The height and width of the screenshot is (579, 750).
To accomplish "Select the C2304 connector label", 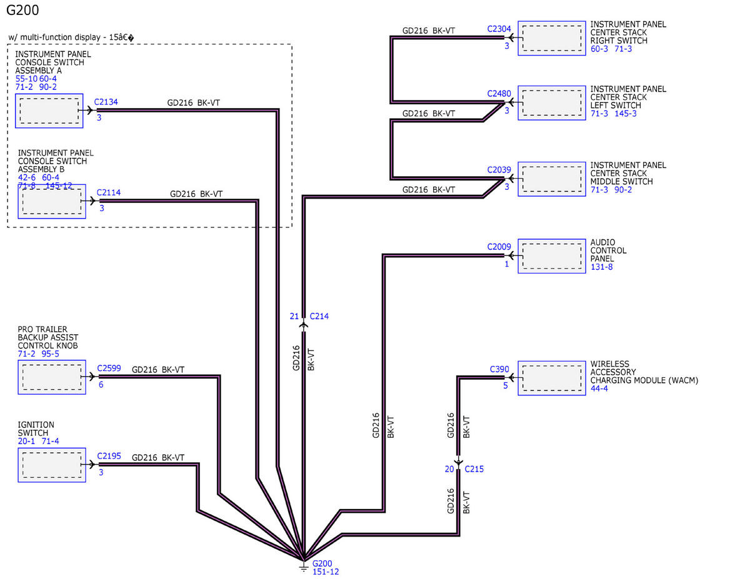I will point(499,29).
